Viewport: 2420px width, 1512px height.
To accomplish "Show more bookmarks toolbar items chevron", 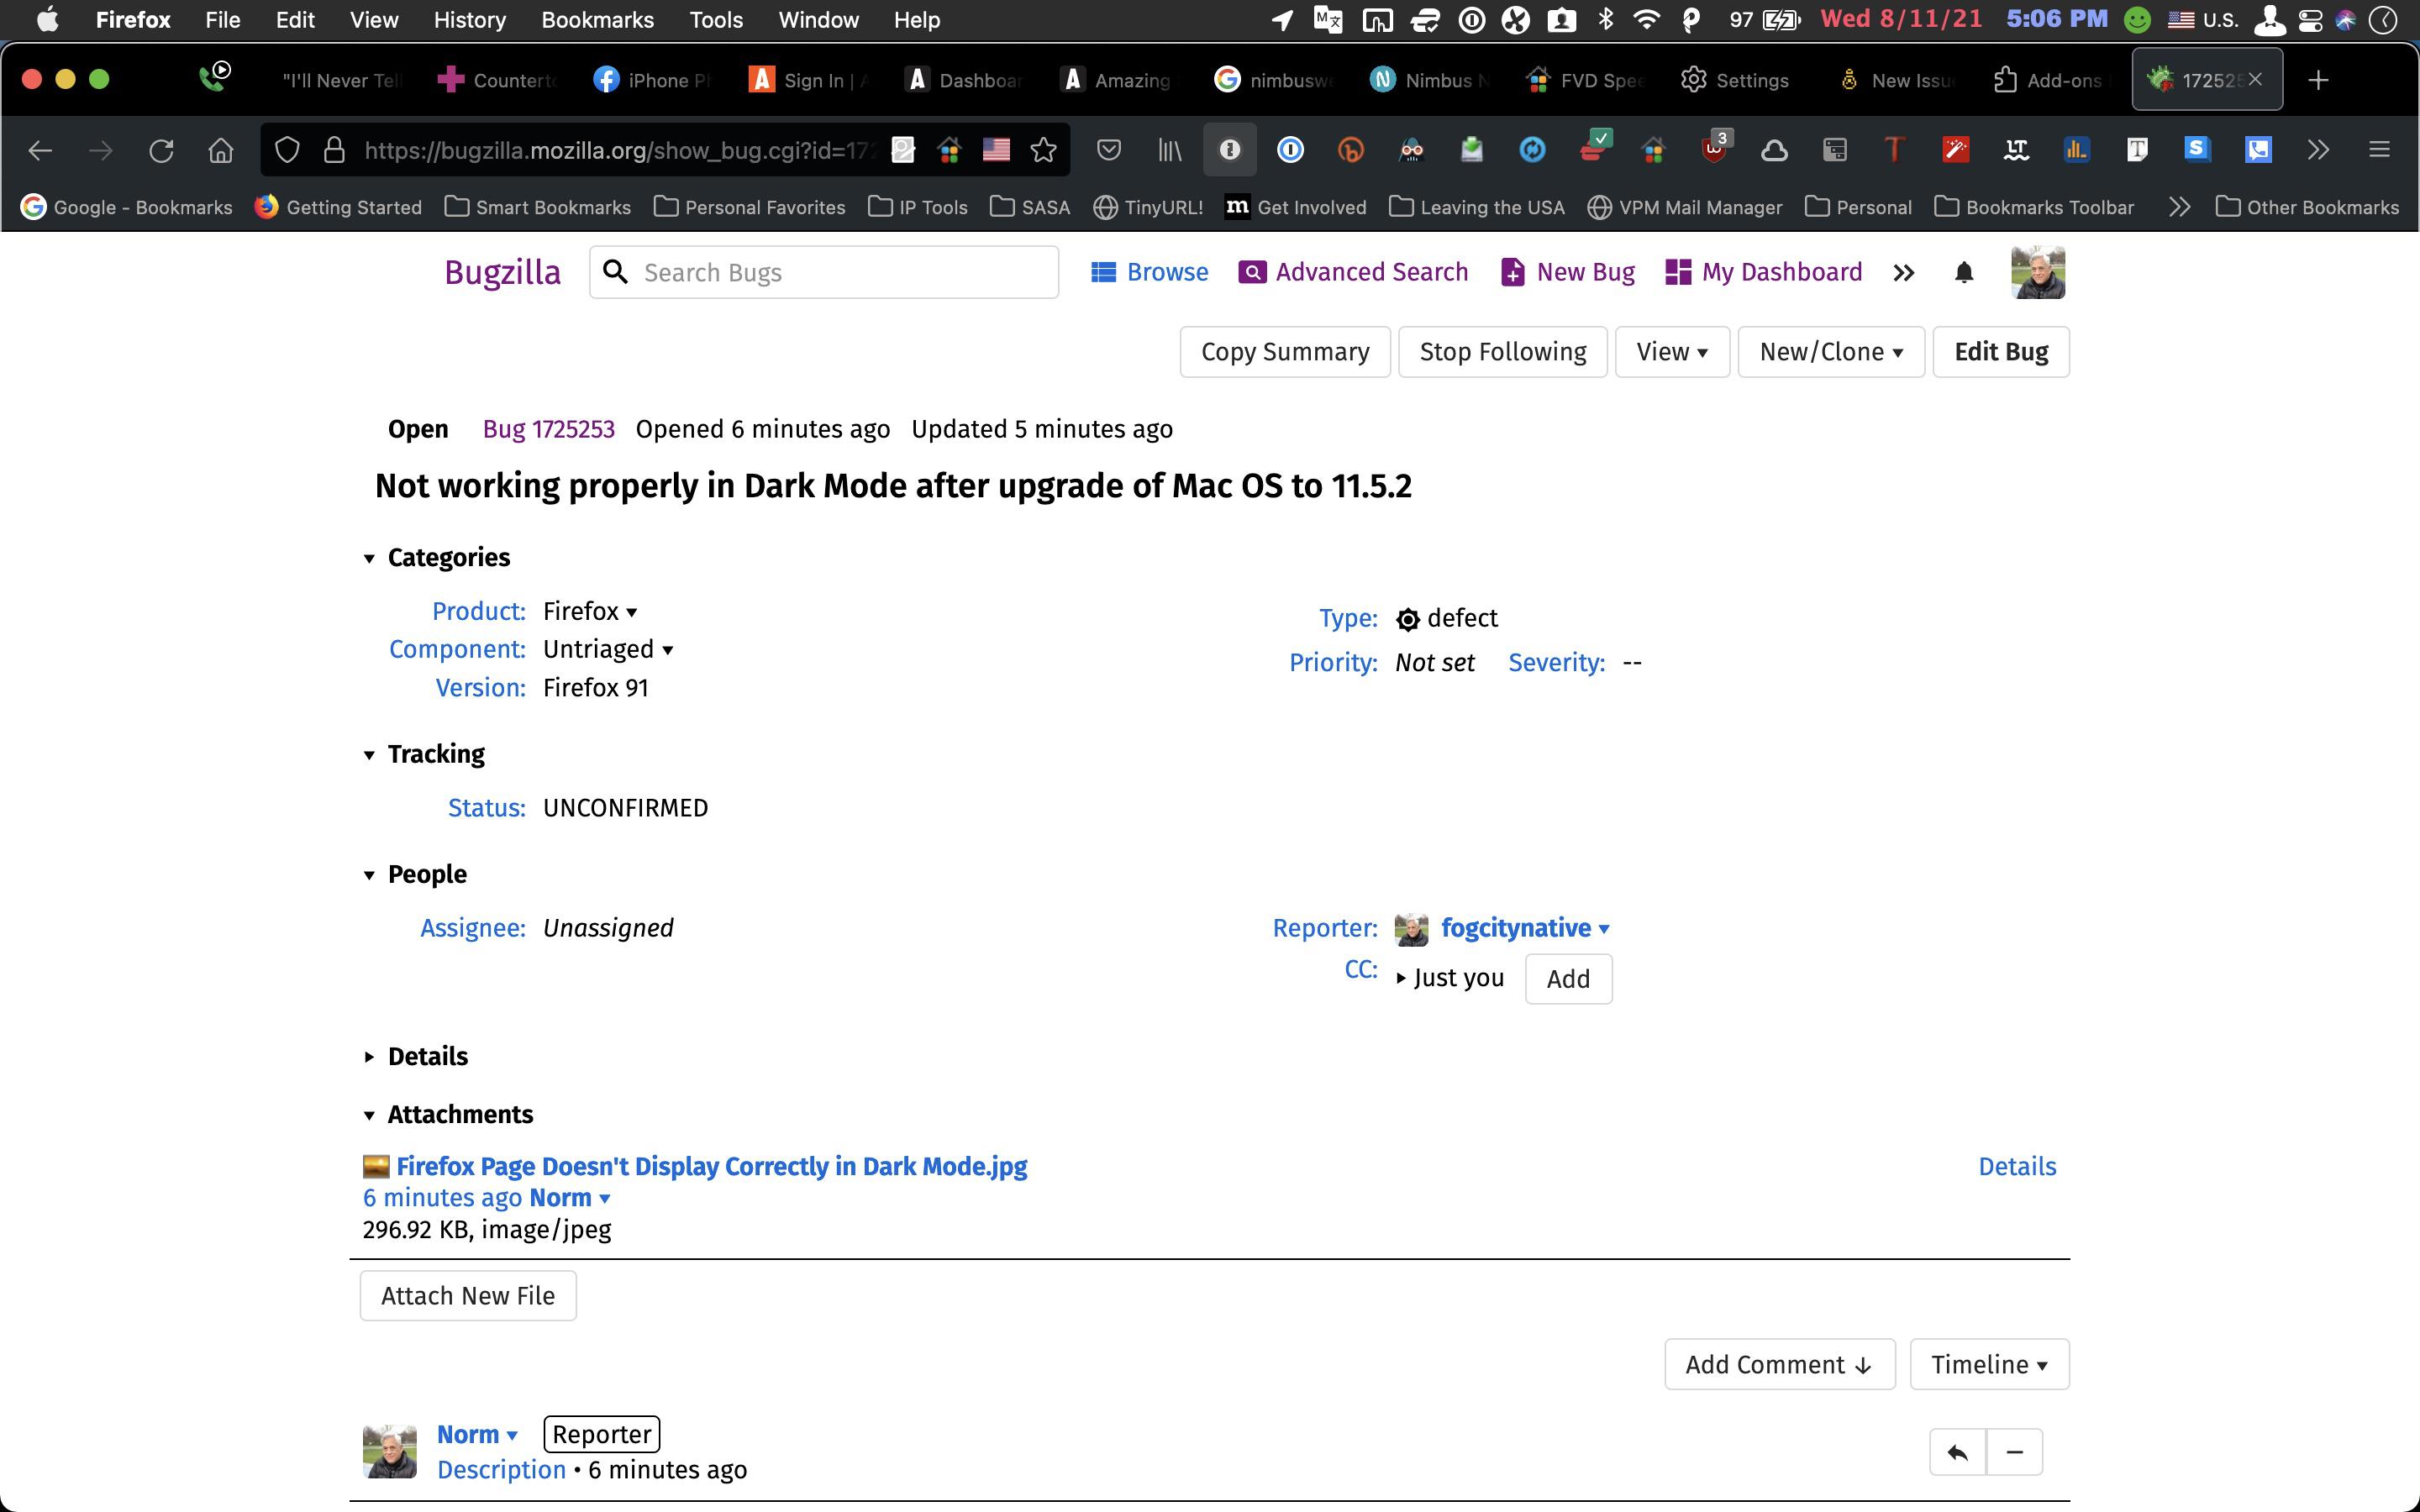I will click(2180, 207).
